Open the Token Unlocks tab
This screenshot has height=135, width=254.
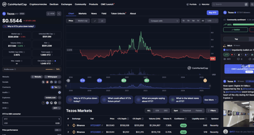119,13
